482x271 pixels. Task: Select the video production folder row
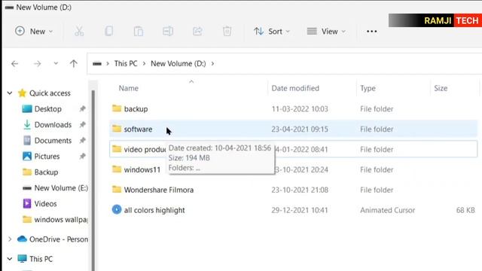click(x=293, y=149)
